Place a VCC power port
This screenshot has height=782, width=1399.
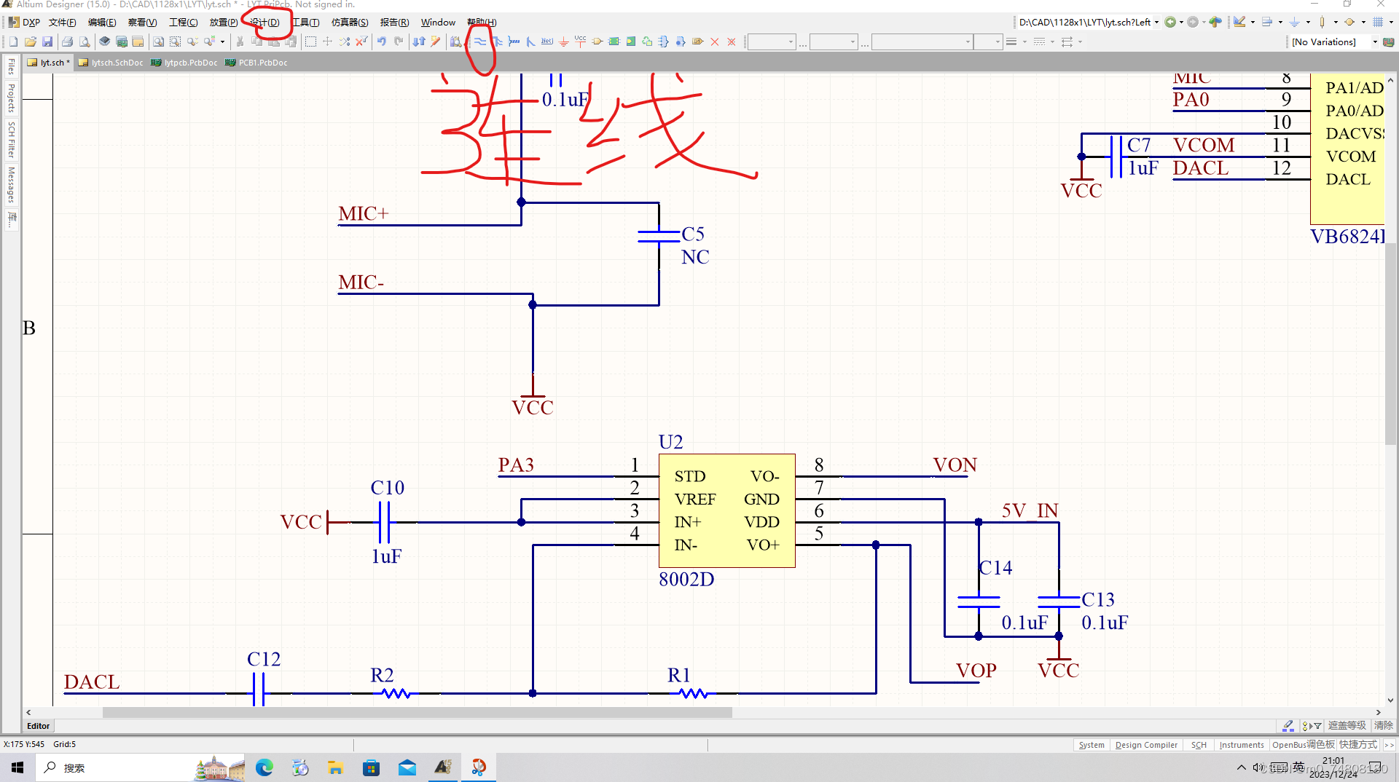pyautogui.click(x=580, y=42)
